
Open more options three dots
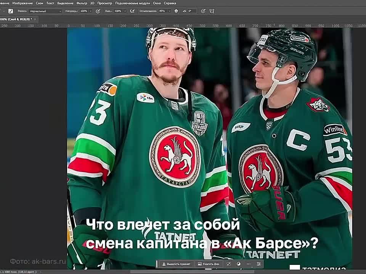pyautogui.click(x=248, y=264)
